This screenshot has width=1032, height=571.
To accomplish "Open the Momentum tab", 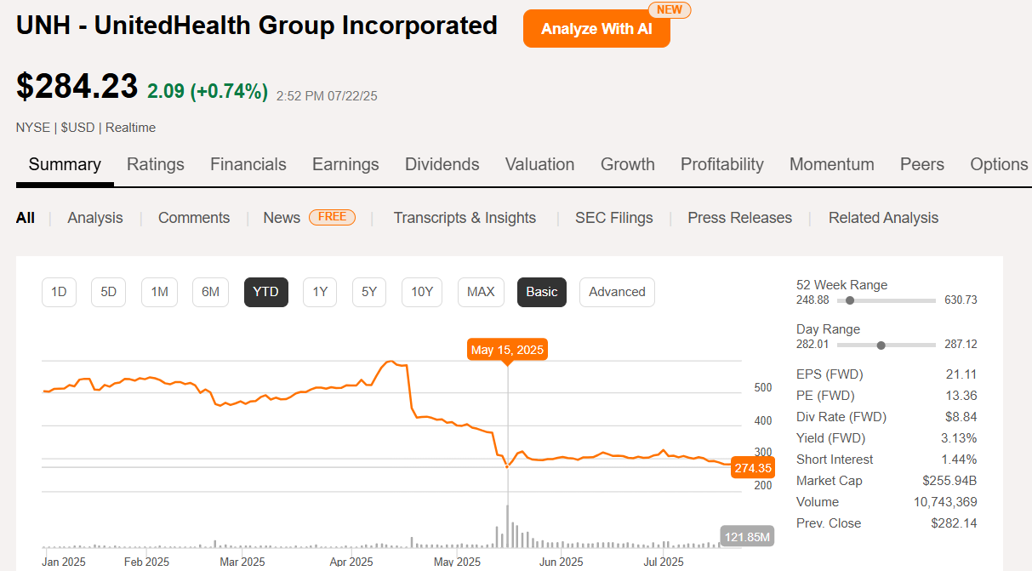I will tap(832, 164).
